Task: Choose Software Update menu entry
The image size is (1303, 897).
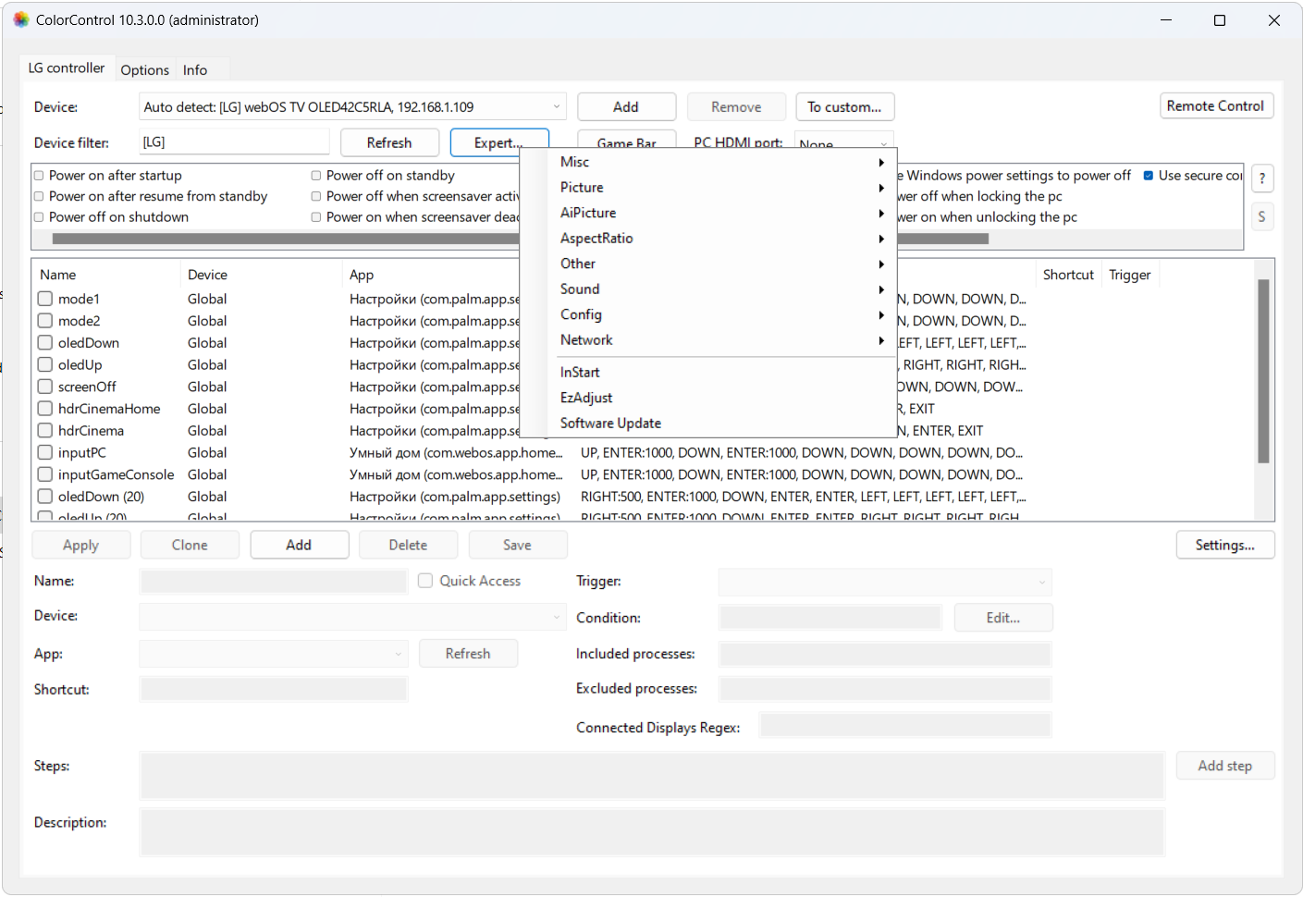Action: point(610,424)
